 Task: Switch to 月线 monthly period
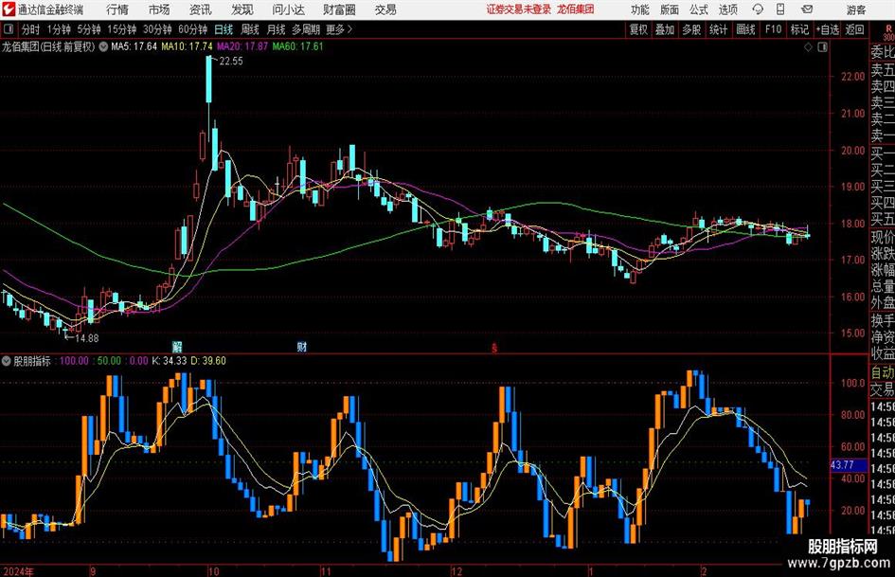pos(277,29)
